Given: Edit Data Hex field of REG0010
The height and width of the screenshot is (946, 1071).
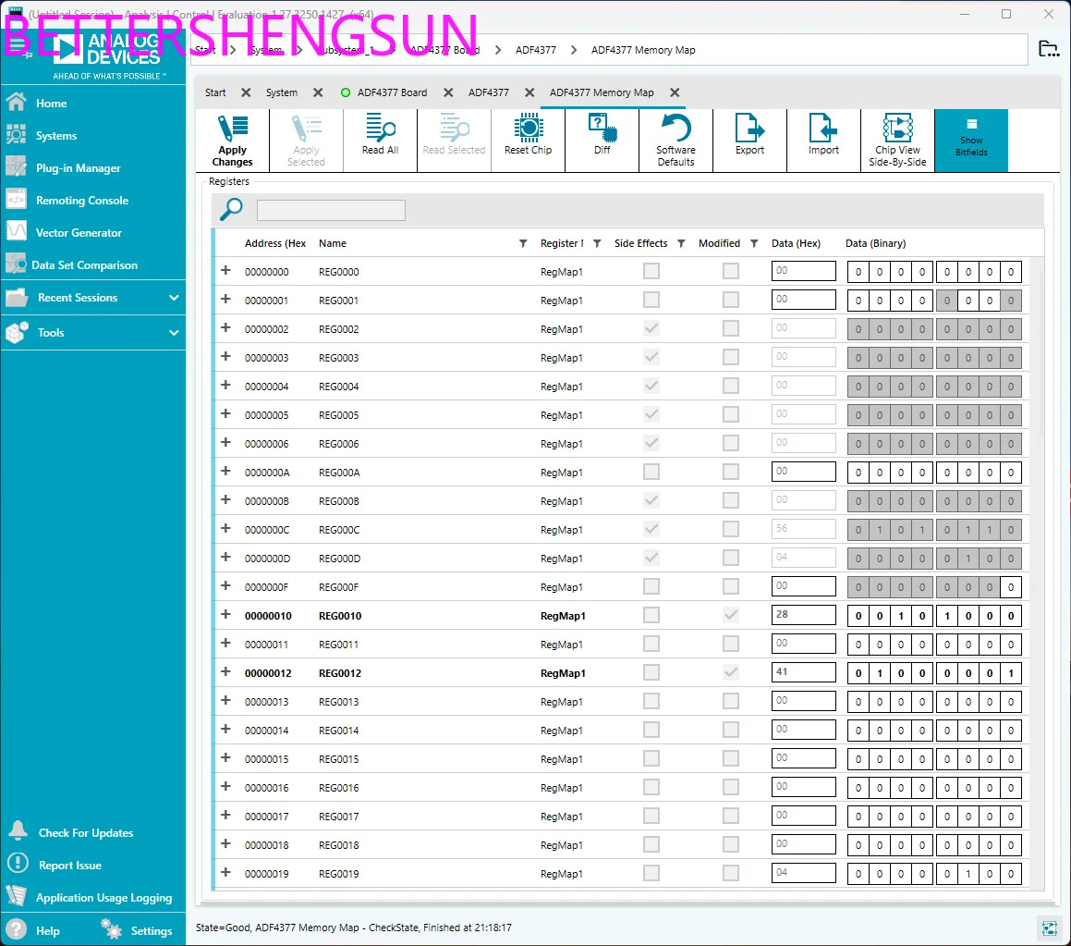Looking at the screenshot, I should coord(803,615).
